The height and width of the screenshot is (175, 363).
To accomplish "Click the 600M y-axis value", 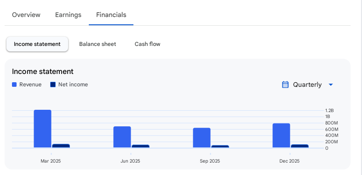I will pos(332,129).
